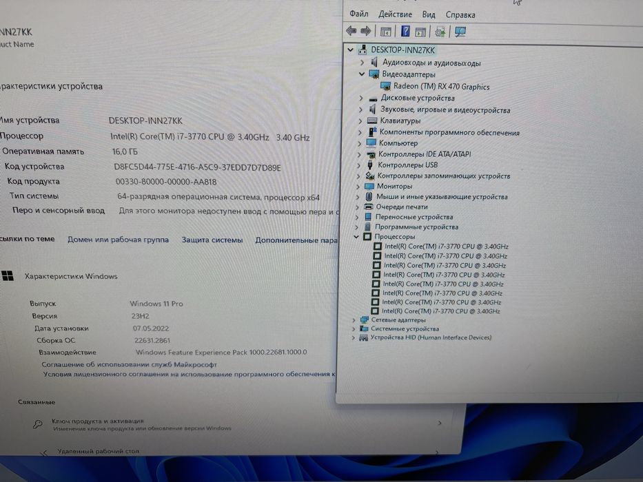
Task: Open the Вид menu
Action: (429, 14)
